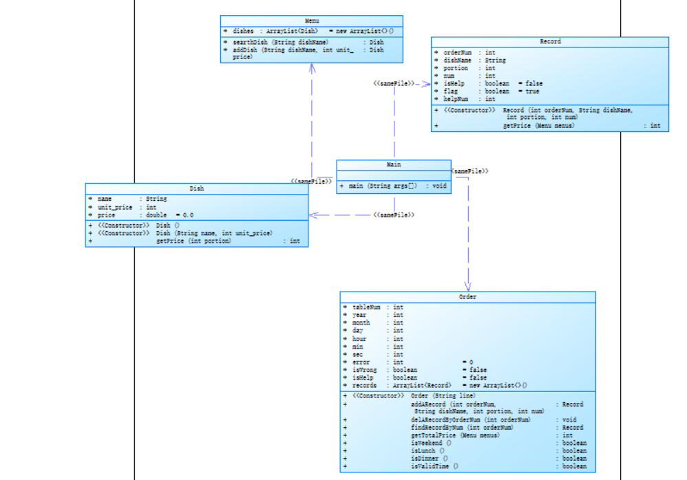Select sameFile label on the Dish arrow
Screen dimensions: 687x480
[394, 215]
